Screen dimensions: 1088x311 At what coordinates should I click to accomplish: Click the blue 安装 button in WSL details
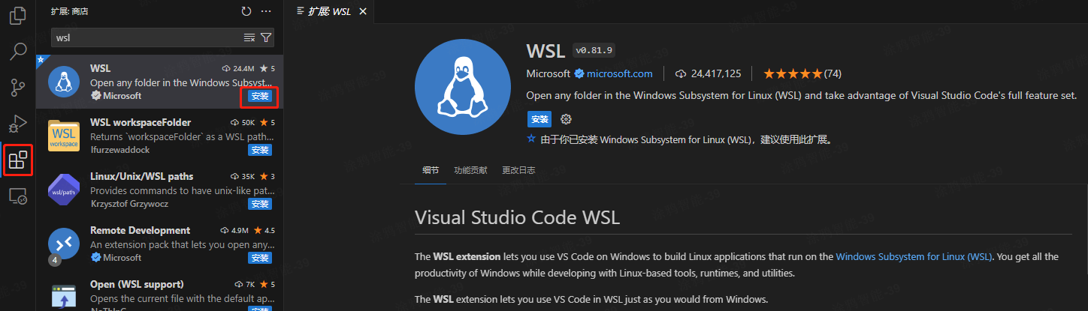click(539, 119)
